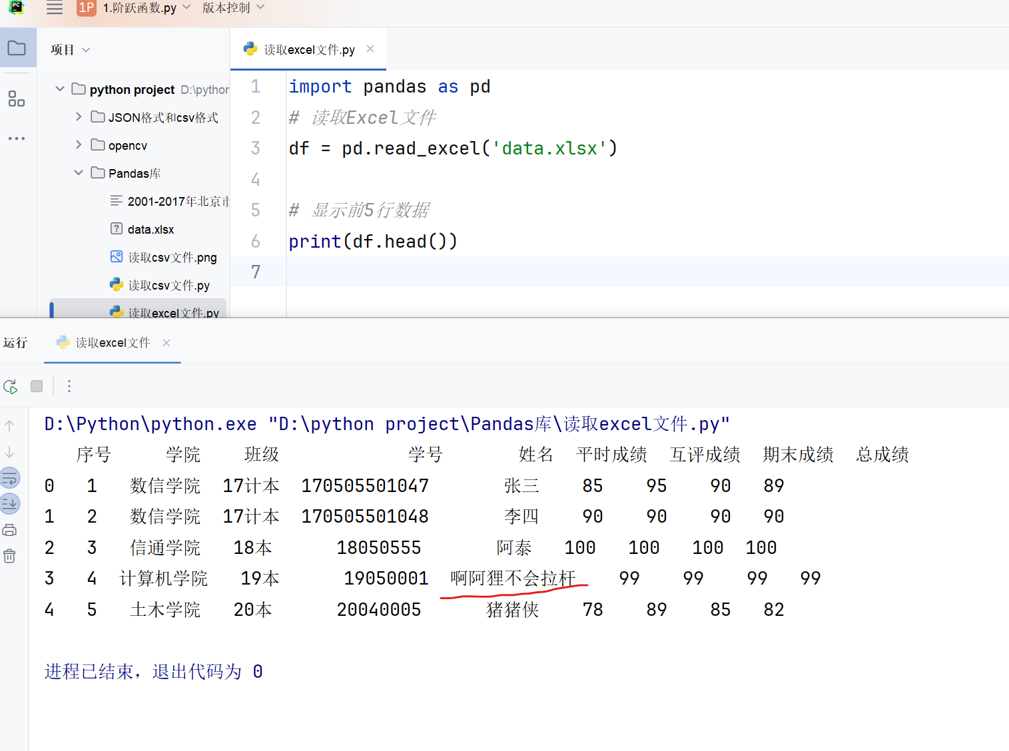
Task: Jump down the stack trace arrow
Action: click(9, 453)
